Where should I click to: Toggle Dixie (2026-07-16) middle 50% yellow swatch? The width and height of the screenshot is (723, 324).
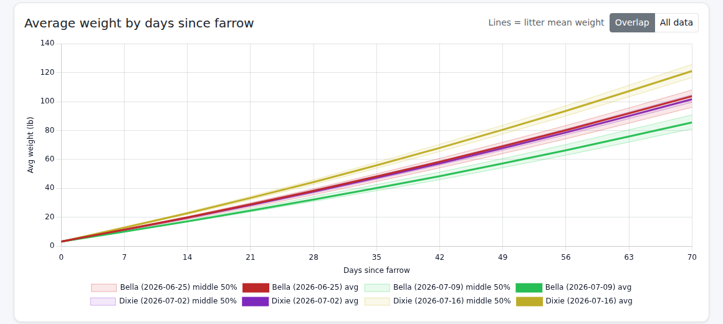coord(377,302)
